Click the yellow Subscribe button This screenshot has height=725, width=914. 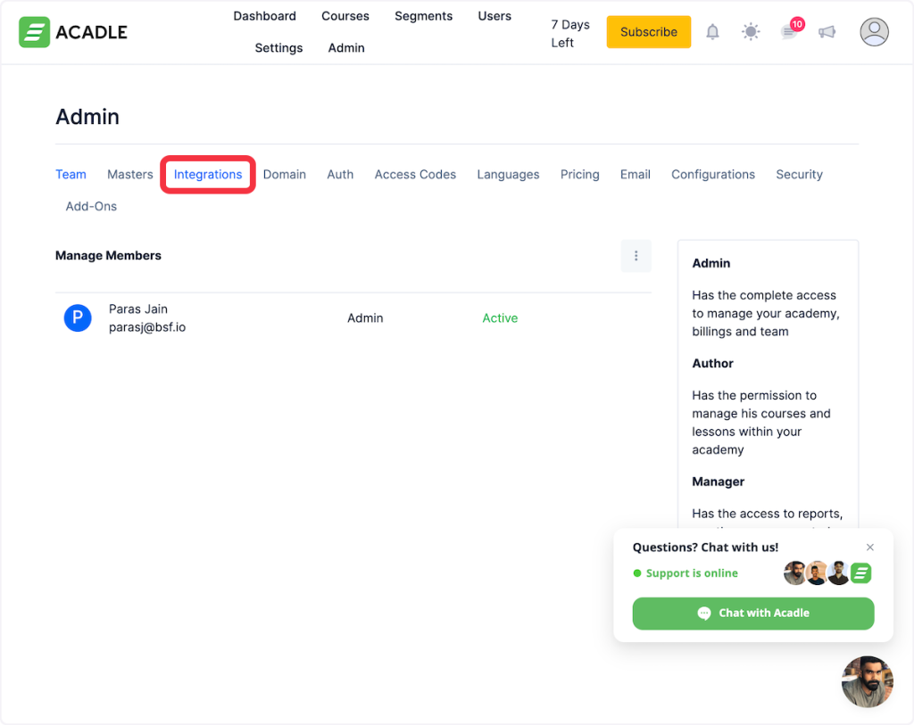pos(648,32)
